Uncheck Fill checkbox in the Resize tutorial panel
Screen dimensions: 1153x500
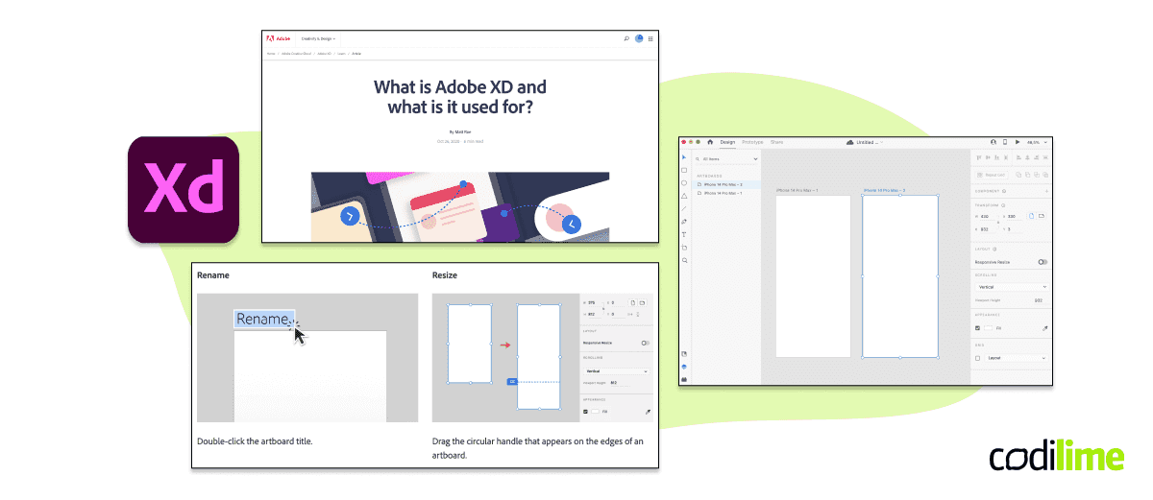(586, 412)
